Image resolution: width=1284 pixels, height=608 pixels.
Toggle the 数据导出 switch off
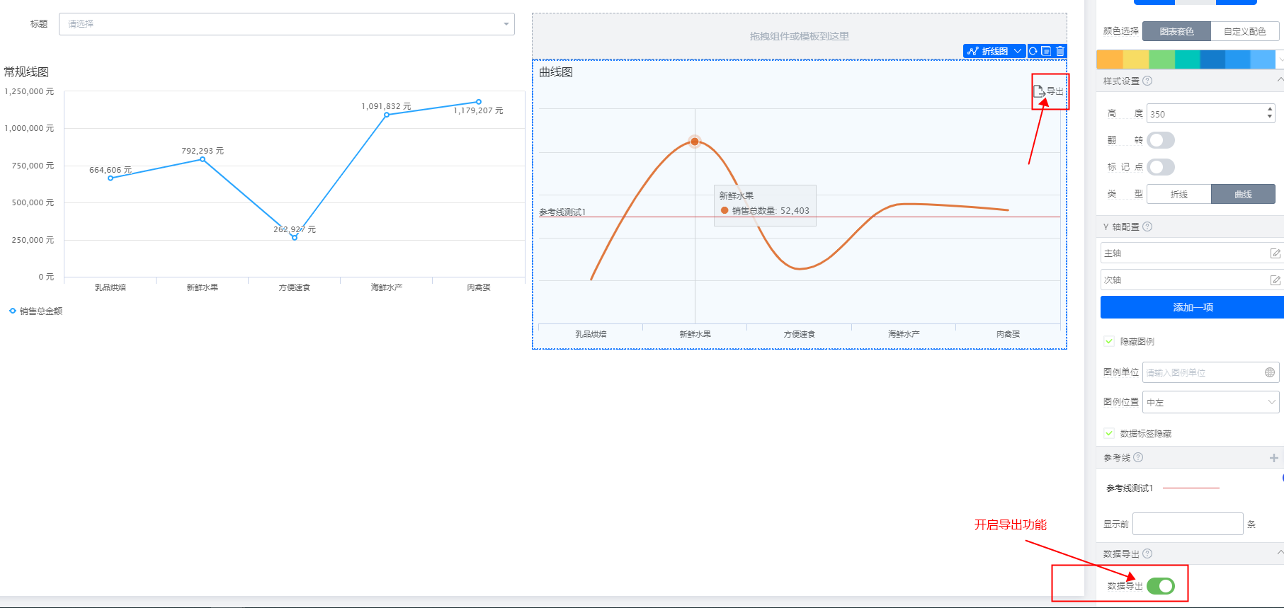pos(1161,586)
